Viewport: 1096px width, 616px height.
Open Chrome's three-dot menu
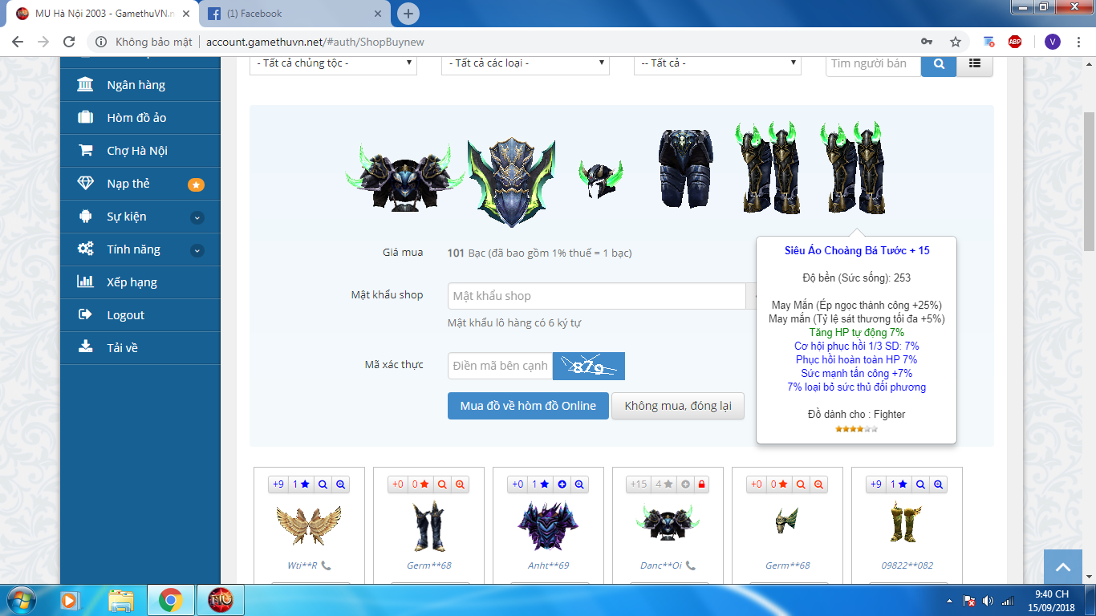tap(1079, 42)
